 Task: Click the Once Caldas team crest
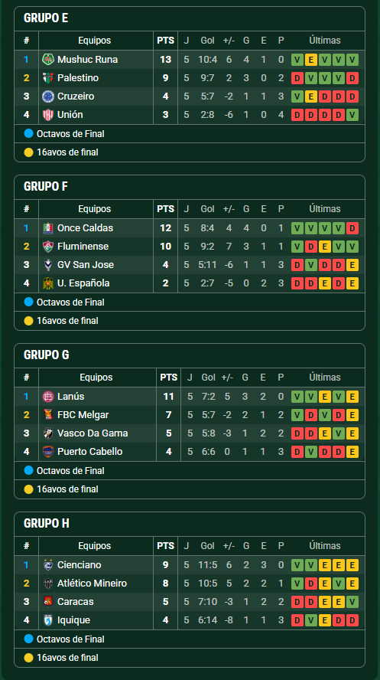pos(47,228)
